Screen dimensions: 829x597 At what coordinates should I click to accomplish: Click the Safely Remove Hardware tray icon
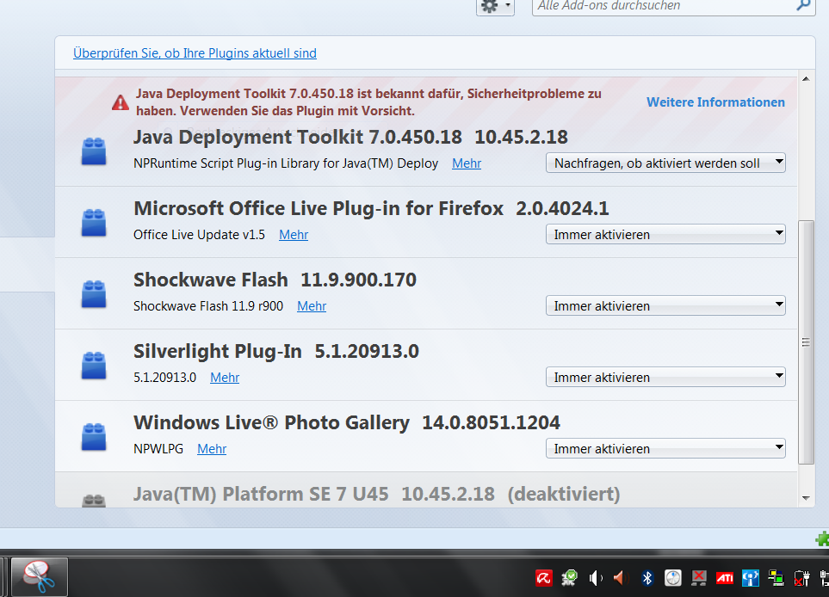point(569,578)
